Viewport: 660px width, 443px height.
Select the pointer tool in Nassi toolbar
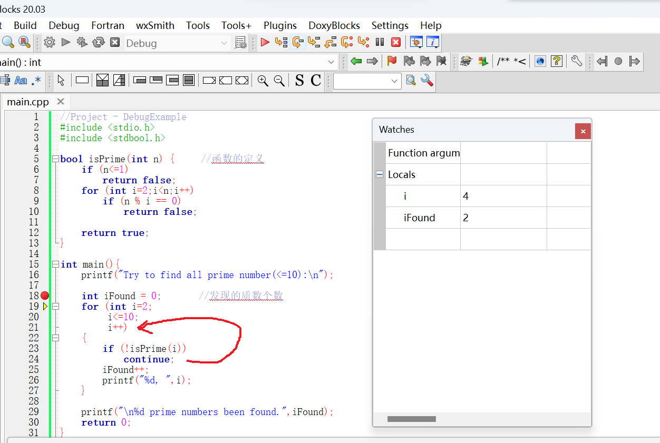point(61,80)
